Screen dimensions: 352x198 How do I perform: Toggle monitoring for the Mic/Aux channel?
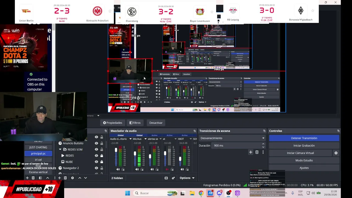click(142, 169)
